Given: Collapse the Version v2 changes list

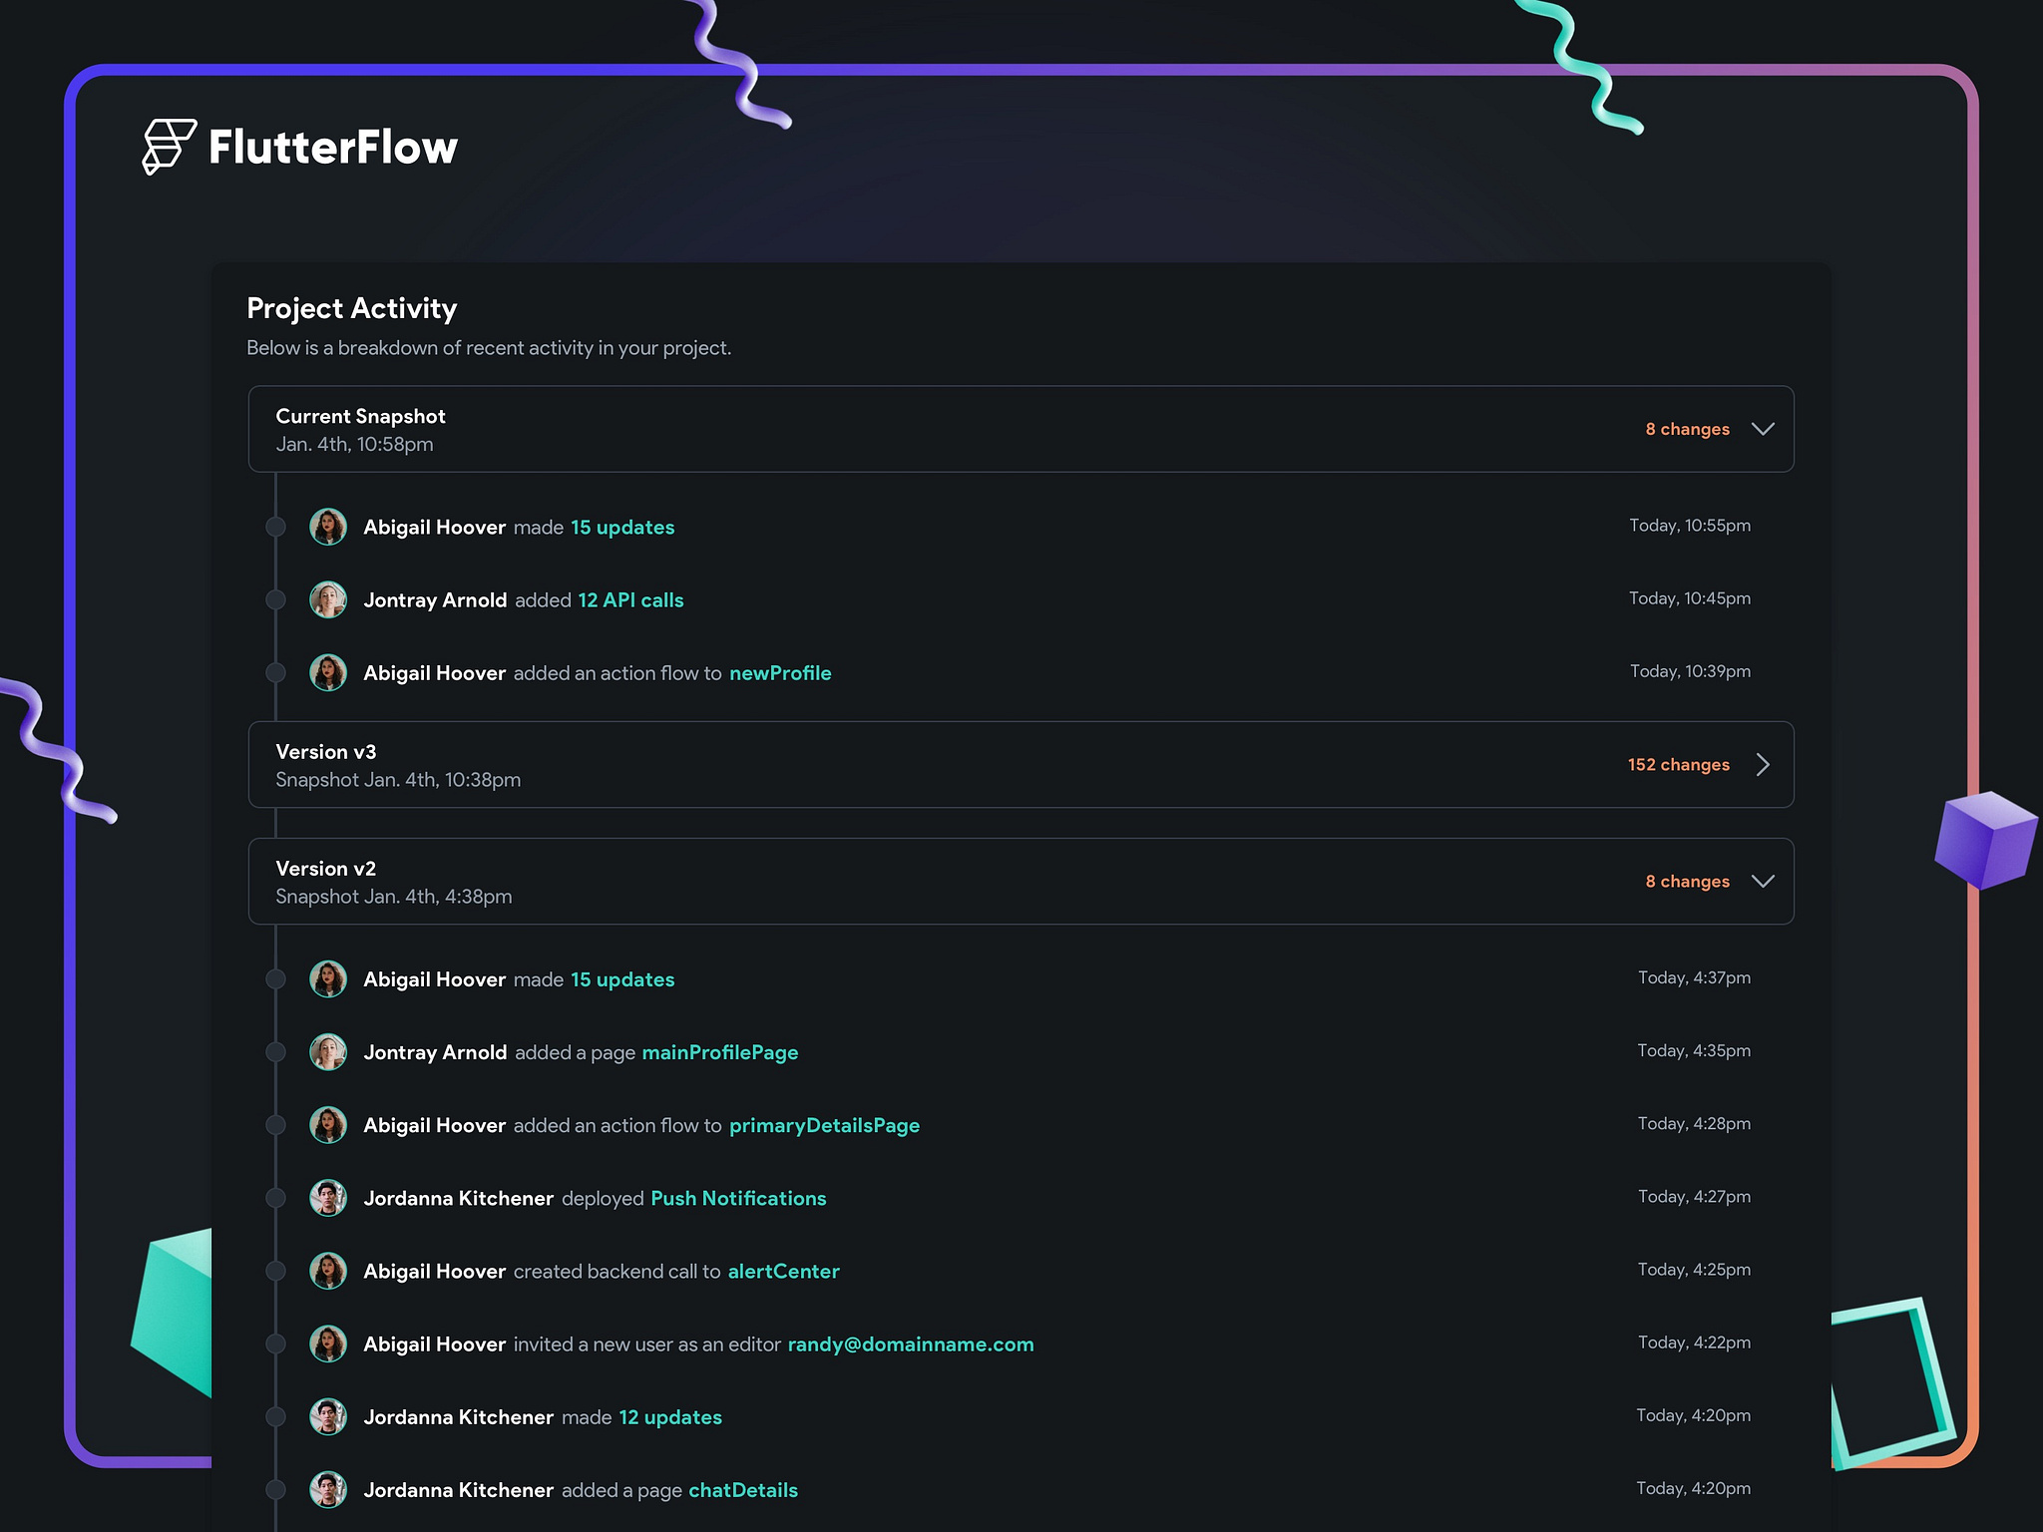Looking at the screenshot, I should pos(1762,881).
